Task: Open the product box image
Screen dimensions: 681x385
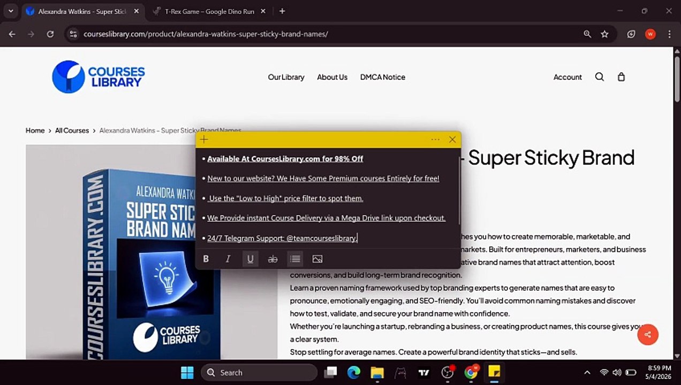Action: coord(152,252)
